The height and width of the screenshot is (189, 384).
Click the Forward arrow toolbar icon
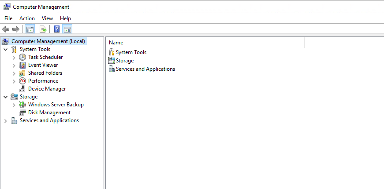16,29
